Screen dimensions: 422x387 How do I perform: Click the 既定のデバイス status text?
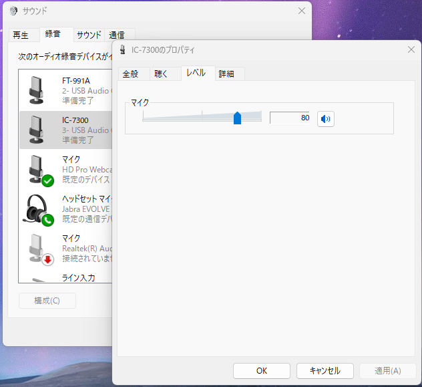click(x=86, y=179)
